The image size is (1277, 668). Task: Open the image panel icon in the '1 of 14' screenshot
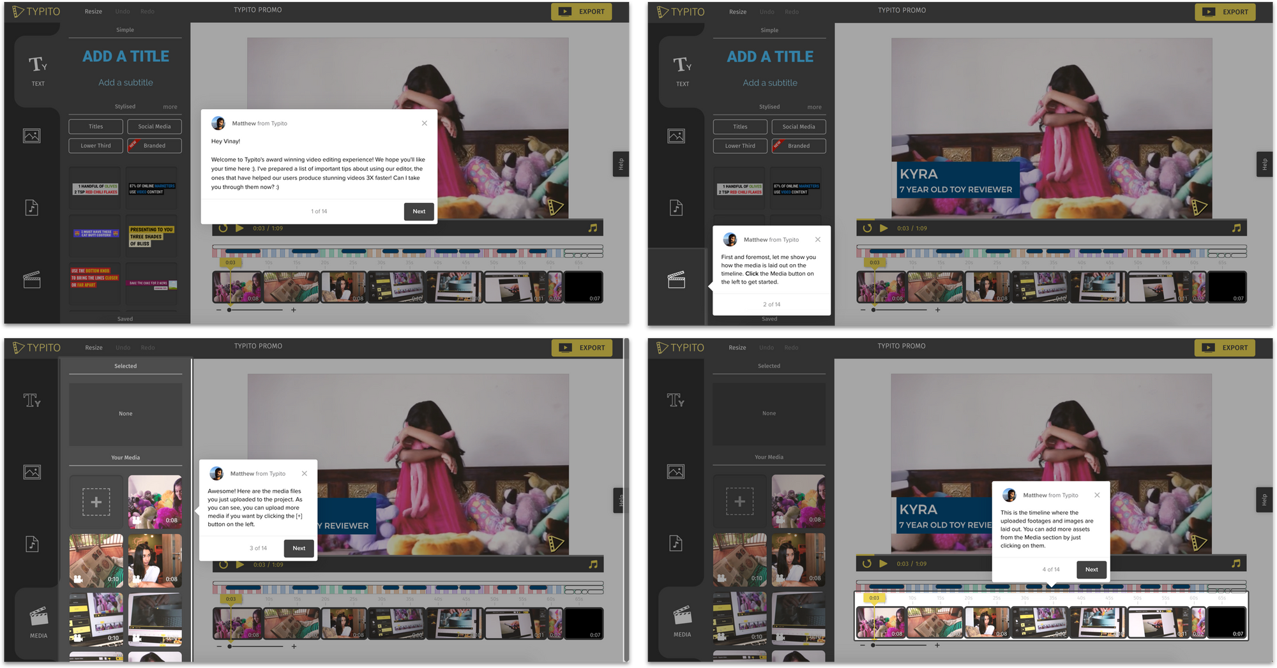[x=32, y=136]
